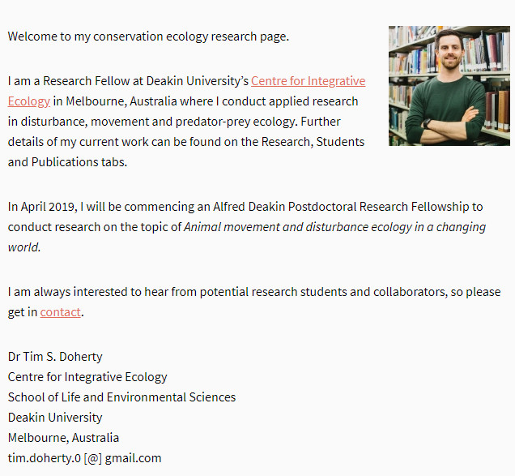Click the word Ecology in the underlined link
The height and width of the screenshot is (476, 515).
coord(29,101)
